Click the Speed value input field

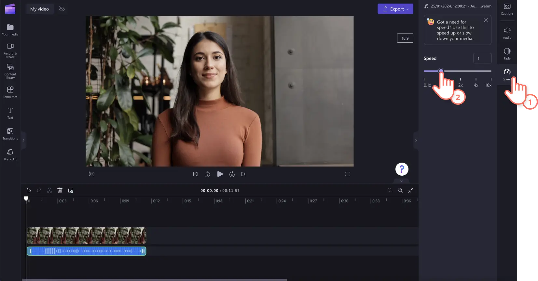[x=482, y=58]
